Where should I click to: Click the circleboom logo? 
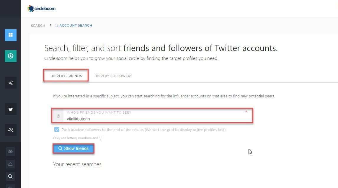pyautogui.click(x=41, y=8)
